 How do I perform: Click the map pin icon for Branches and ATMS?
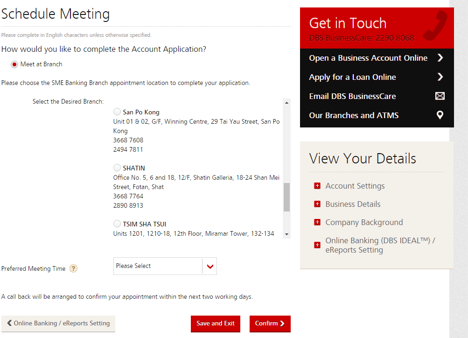click(440, 115)
